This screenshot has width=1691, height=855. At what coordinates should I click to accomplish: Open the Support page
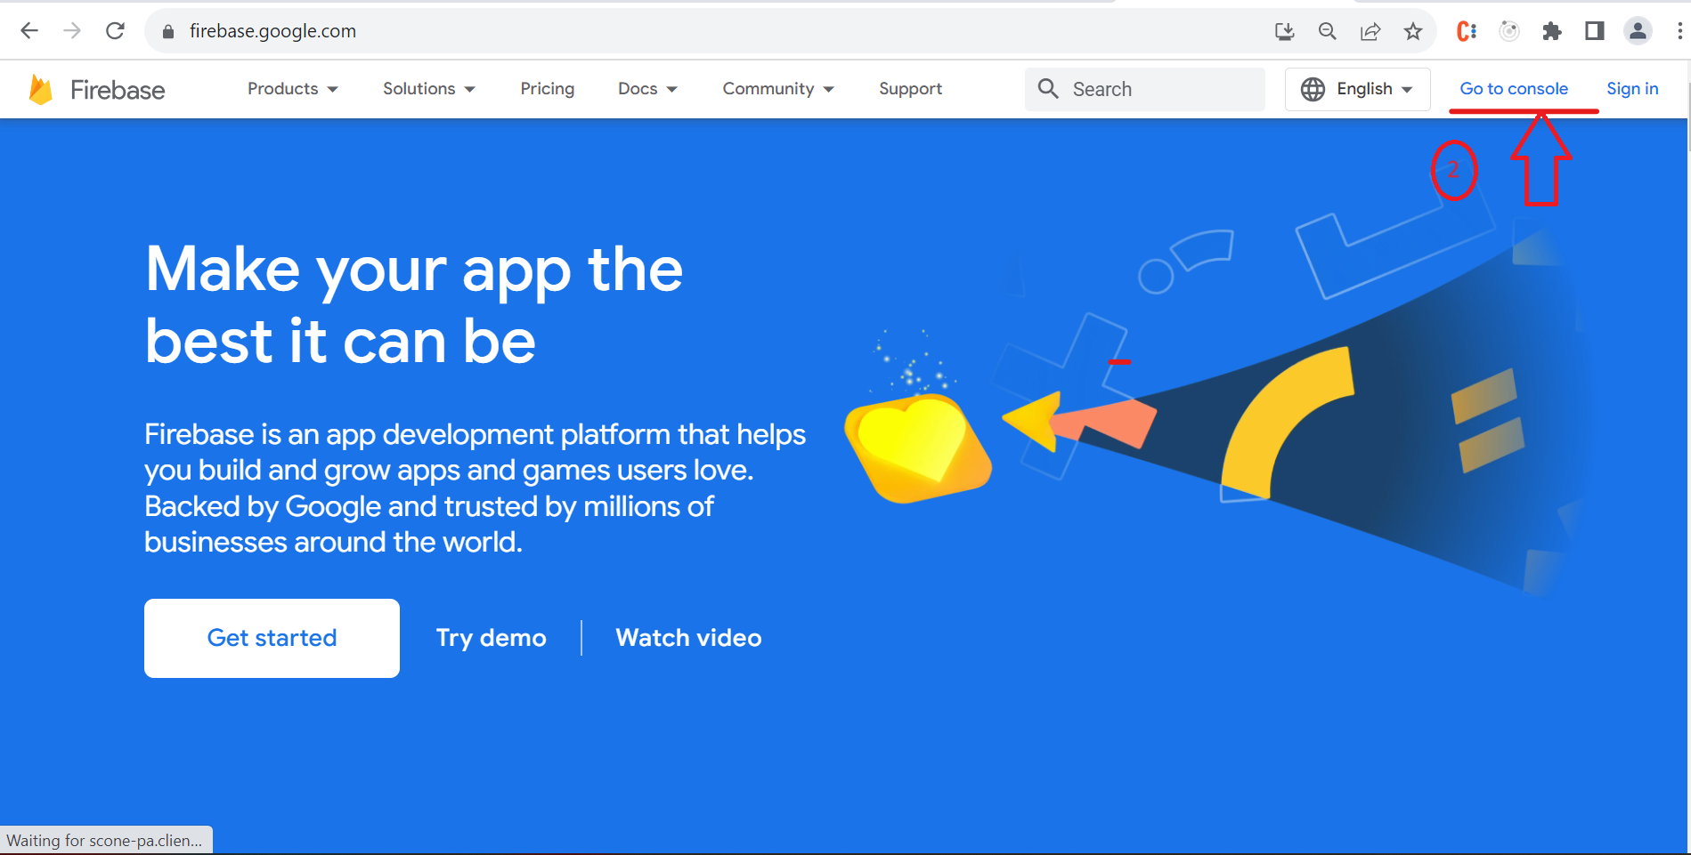click(x=910, y=89)
